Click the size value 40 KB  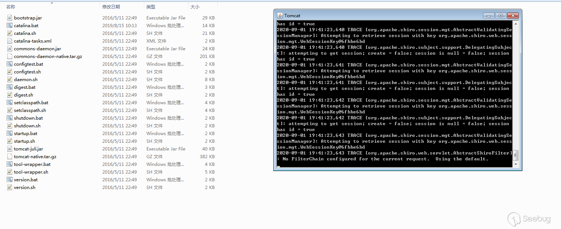point(208,149)
